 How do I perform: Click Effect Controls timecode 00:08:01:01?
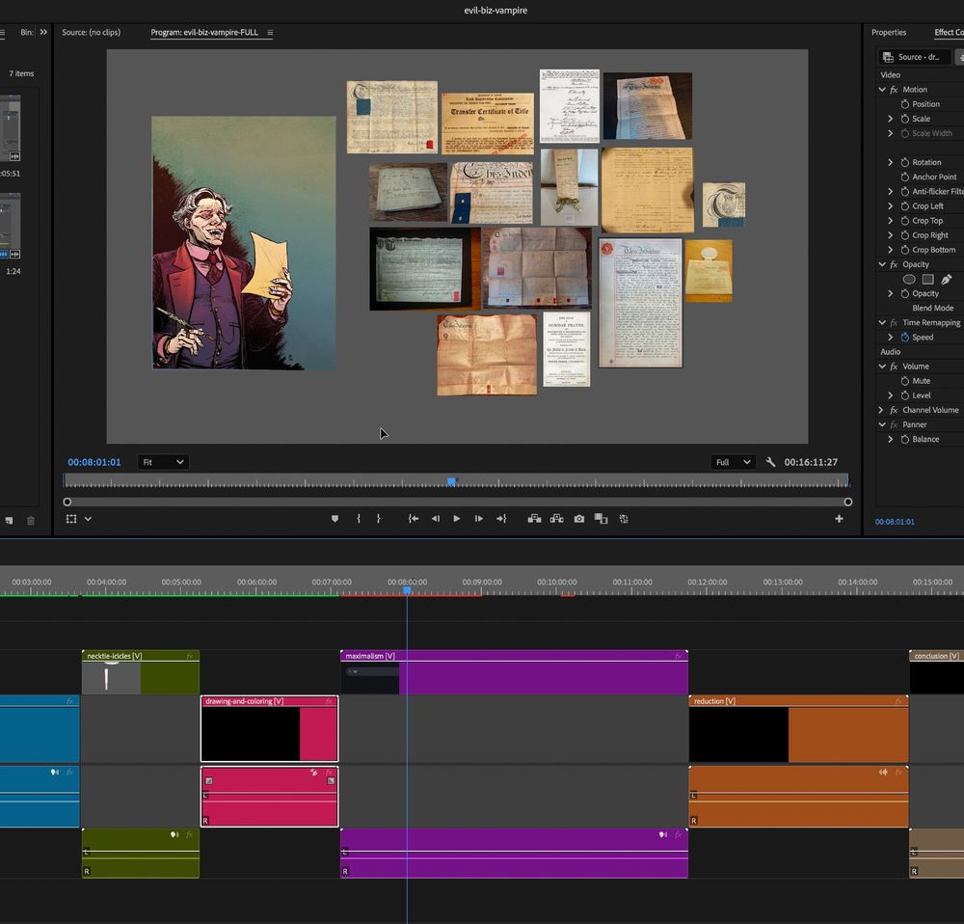pyautogui.click(x=895, y=522)
